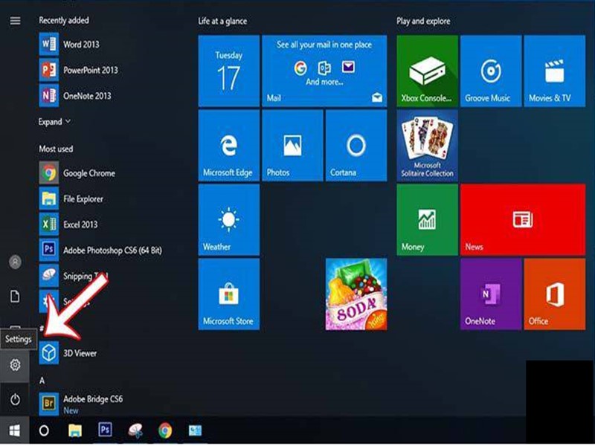Screen dimensions: 595x446
Task: Click the Power button icon
Action: click(15, 399)
